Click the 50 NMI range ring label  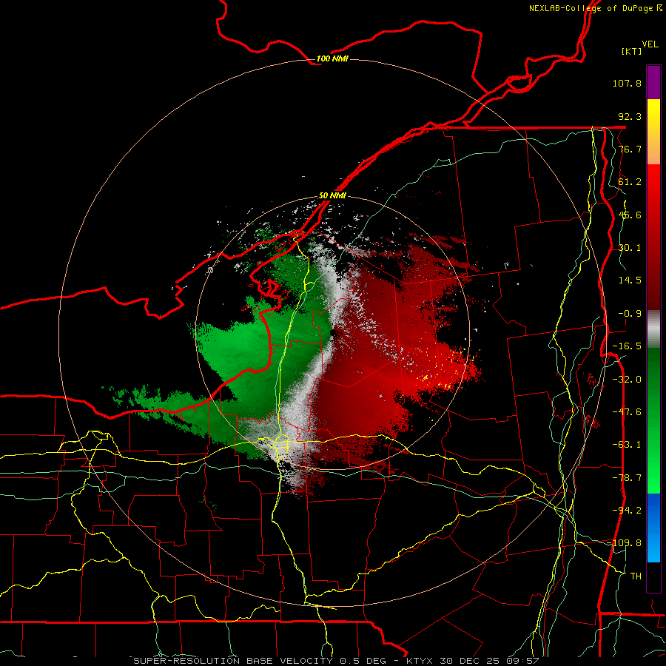tap(332, 196)
